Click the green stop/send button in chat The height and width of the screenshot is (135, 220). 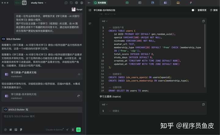(x=79, y=130)
